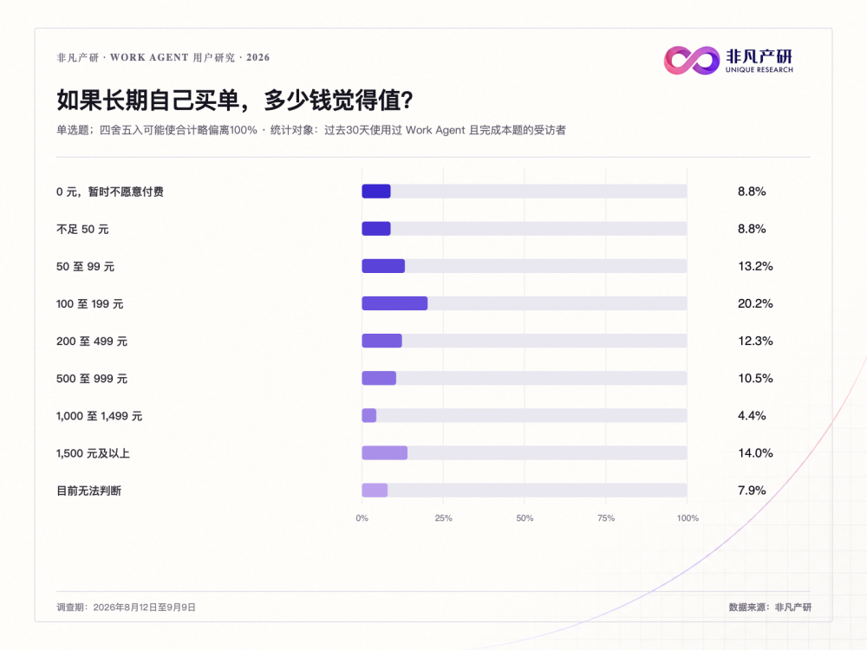Click the bar for 0 元，暂时不愿意付费
867x650 pixels.
pos(376,192)
